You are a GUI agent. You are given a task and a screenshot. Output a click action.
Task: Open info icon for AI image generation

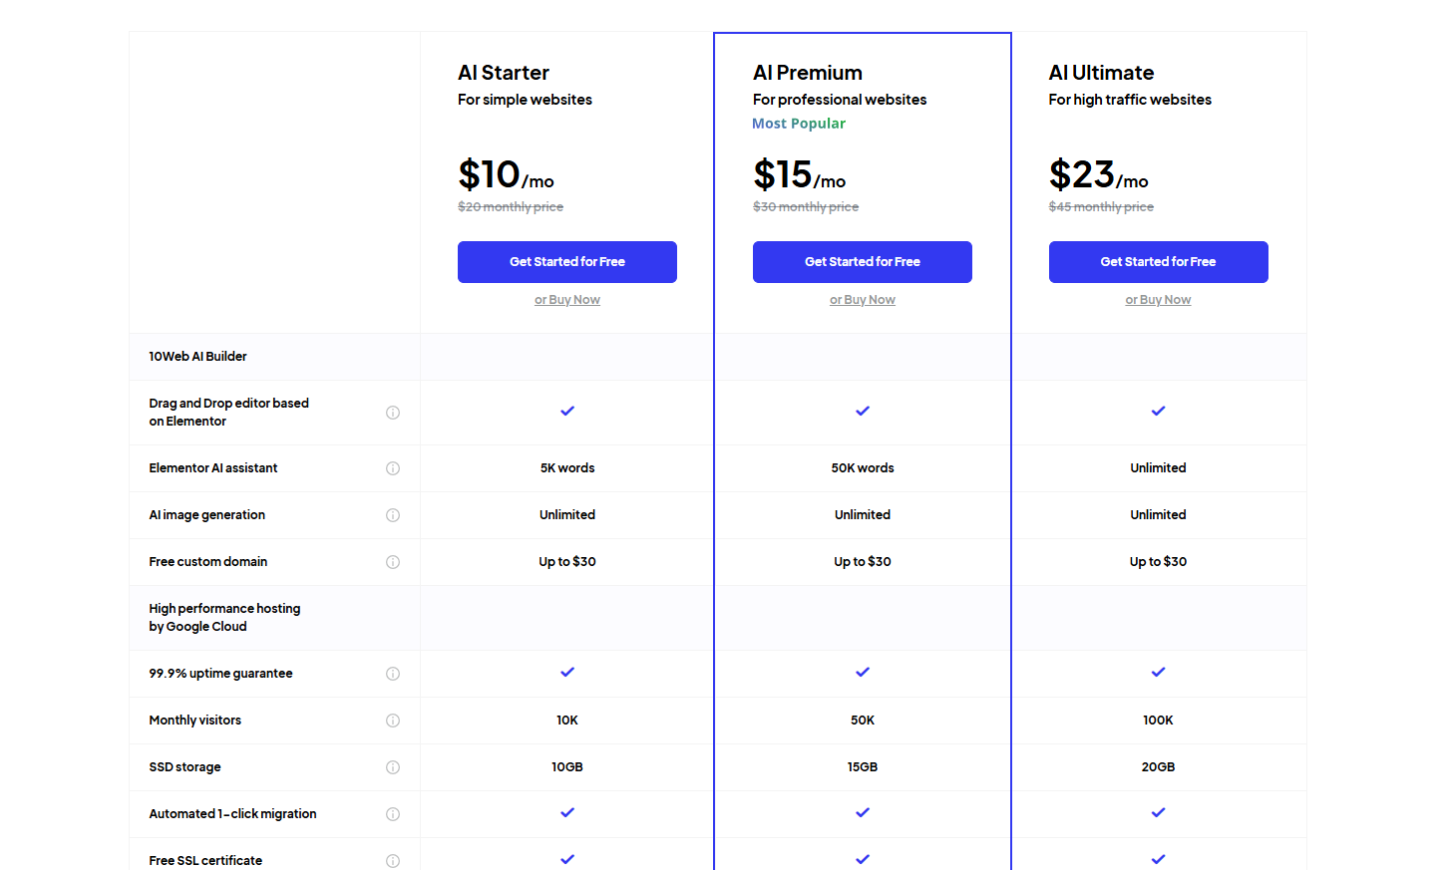[393, 515]
